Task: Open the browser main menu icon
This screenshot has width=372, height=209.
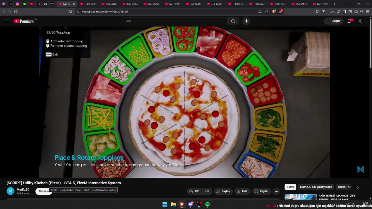Action: click(368, 12)
